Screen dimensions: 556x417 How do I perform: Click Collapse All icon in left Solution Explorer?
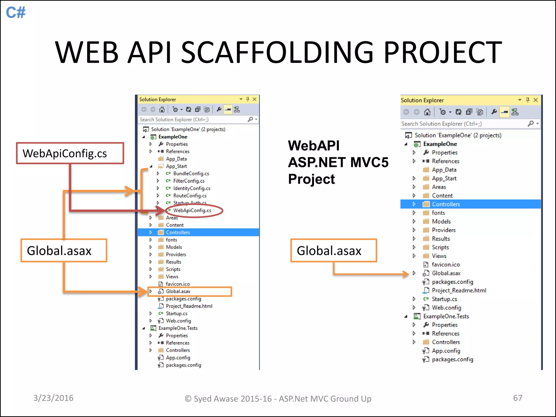[x=198, y=109]
